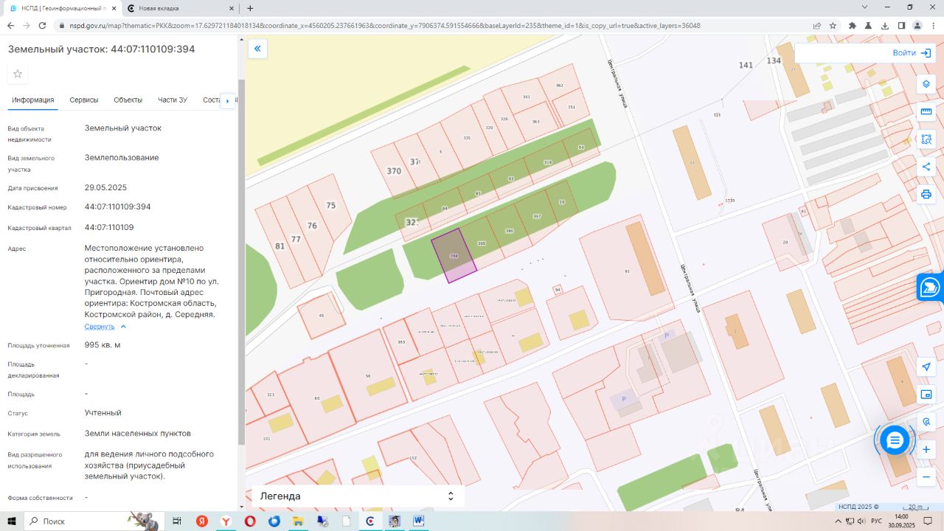Select the ruler measurement tool
Screen dimensions: 944x531
pyautogui.click(x=926, y=111)
